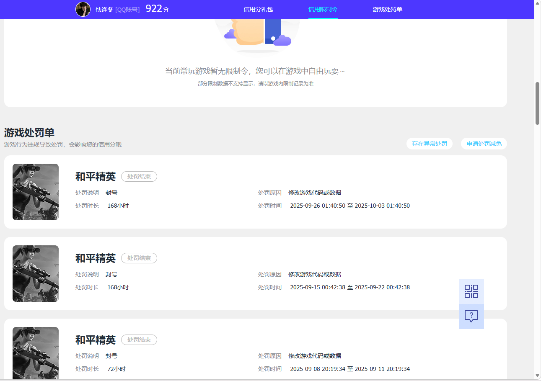This screenshot has width=541, height=381.
Task: Click [QQ账号] label in header
Action: [127, 10]
